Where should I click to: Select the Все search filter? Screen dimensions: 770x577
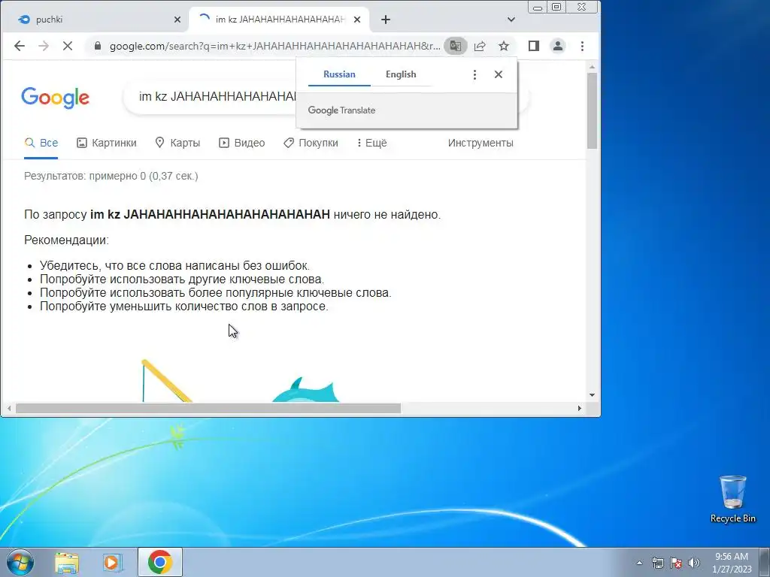[41, 143]
